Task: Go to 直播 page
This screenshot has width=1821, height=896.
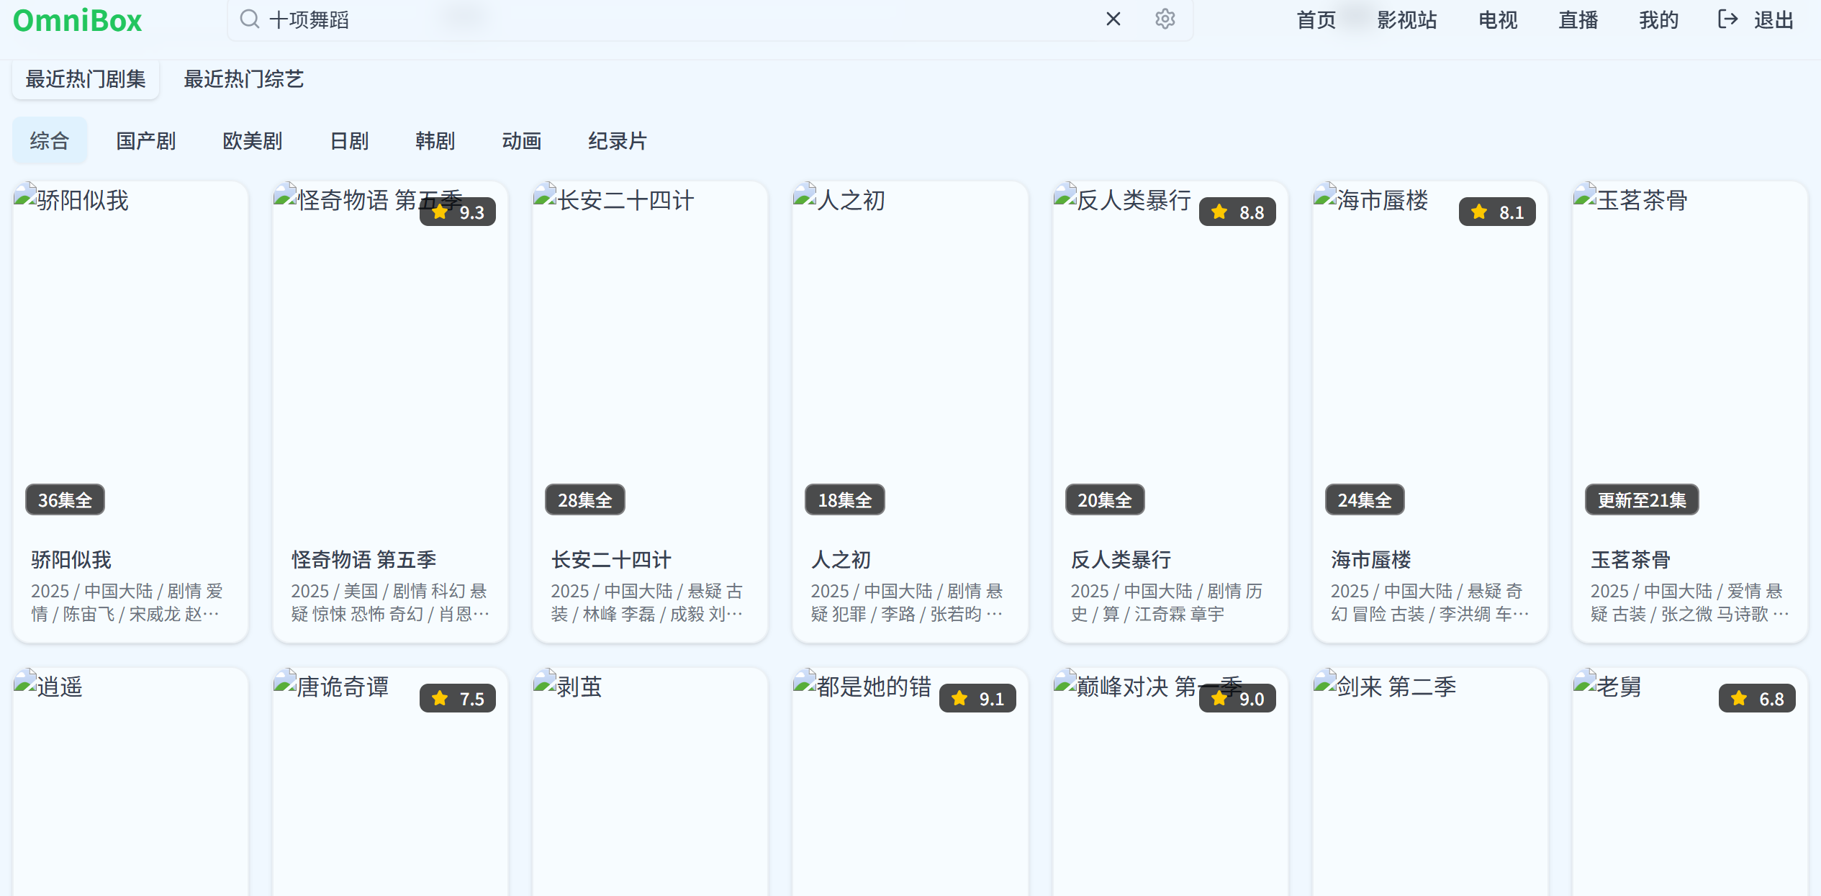Action: point(1578,20)
